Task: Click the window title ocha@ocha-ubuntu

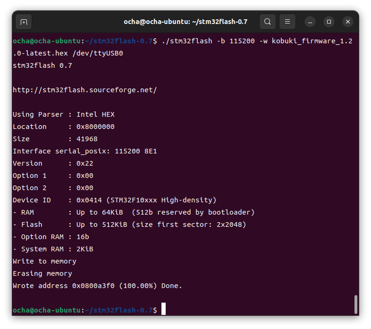Action: click(x=185, y=22)
